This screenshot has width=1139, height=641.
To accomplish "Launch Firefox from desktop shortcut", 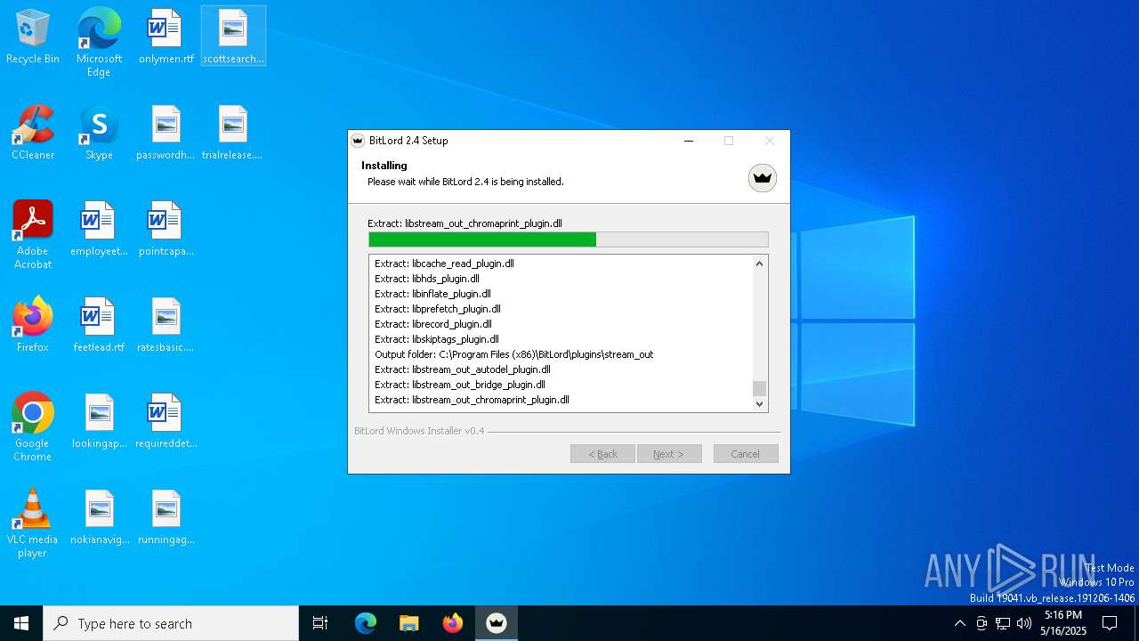I will 33,326.
